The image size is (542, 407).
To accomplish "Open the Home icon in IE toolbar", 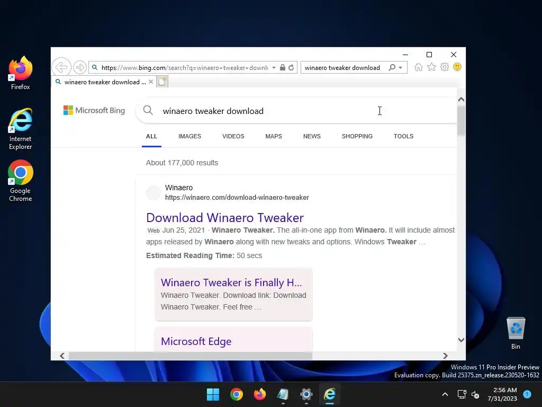I will click(419, 67).
